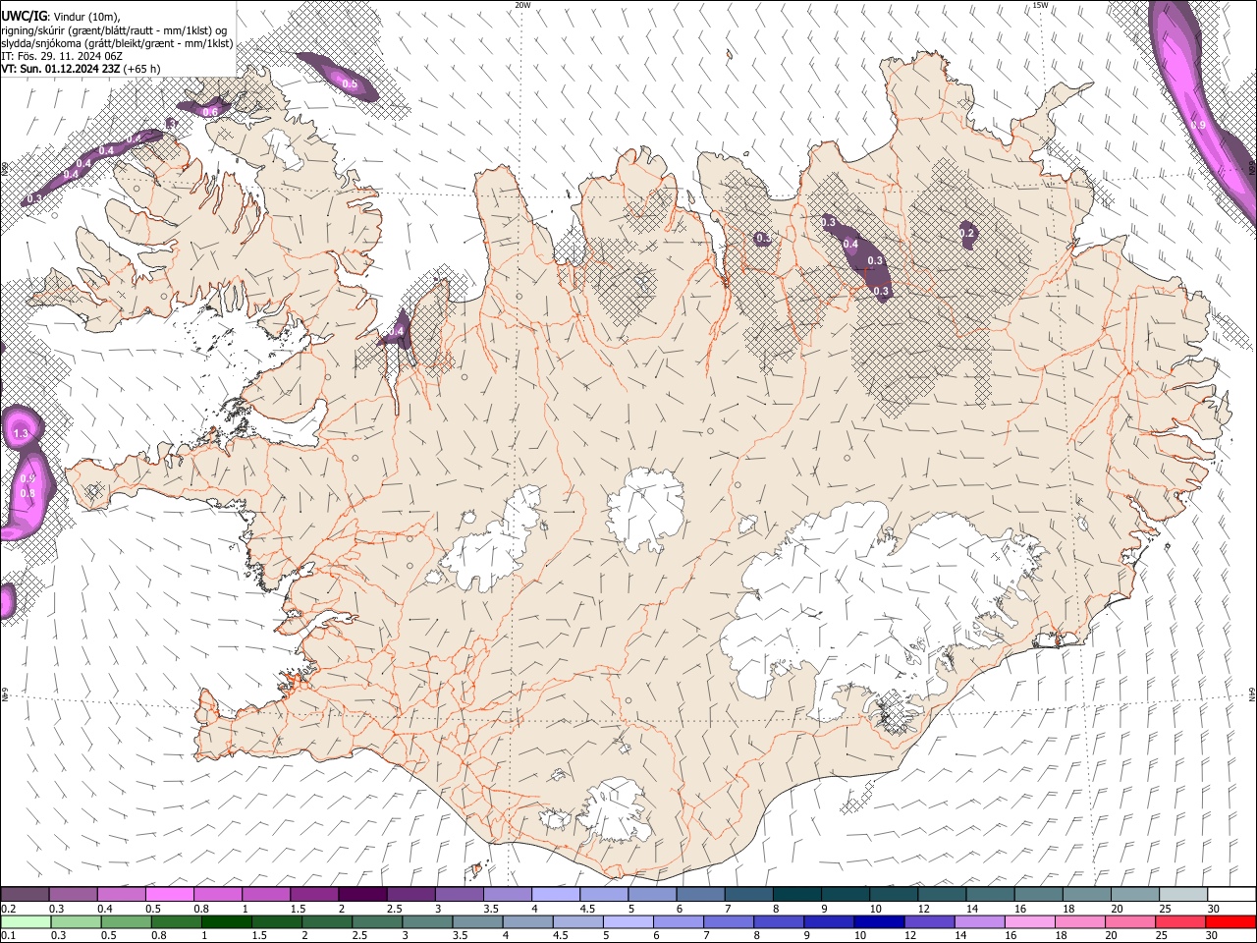
Task: Click the '15W' longitude label
Action: point(1040,5)
